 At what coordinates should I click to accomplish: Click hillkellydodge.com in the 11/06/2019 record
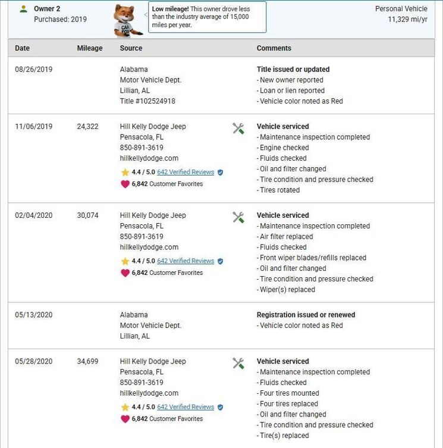pos(149,158)
